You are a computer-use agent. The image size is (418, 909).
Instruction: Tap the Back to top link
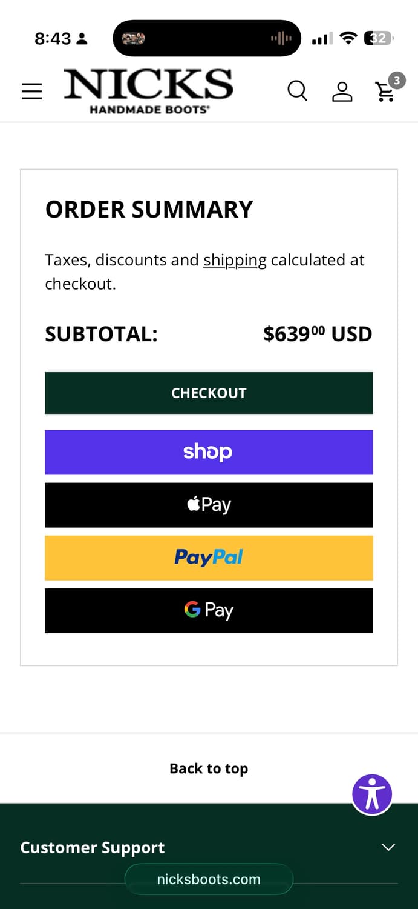point(209,768)
